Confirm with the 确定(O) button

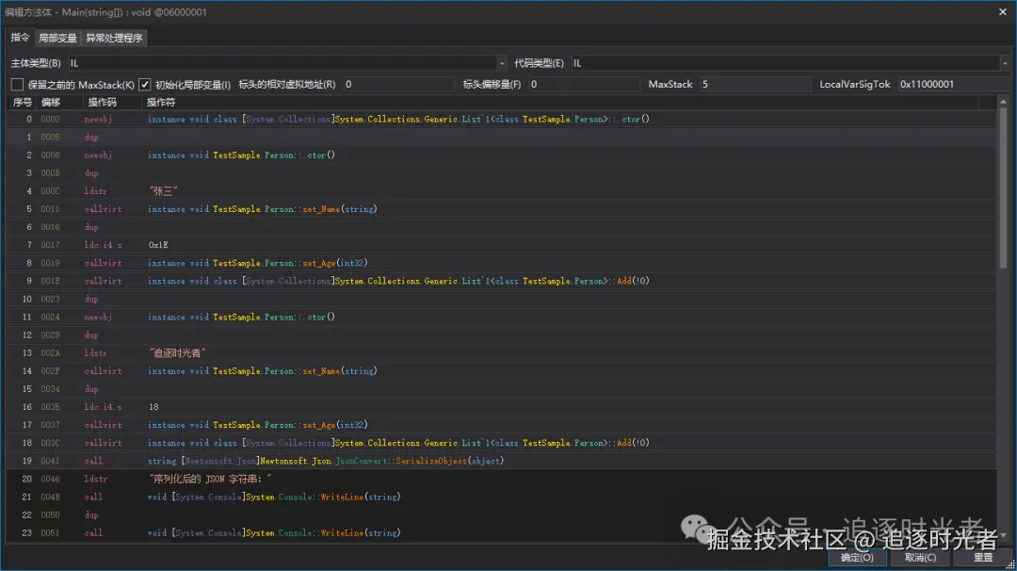click(x=857, y=558)
